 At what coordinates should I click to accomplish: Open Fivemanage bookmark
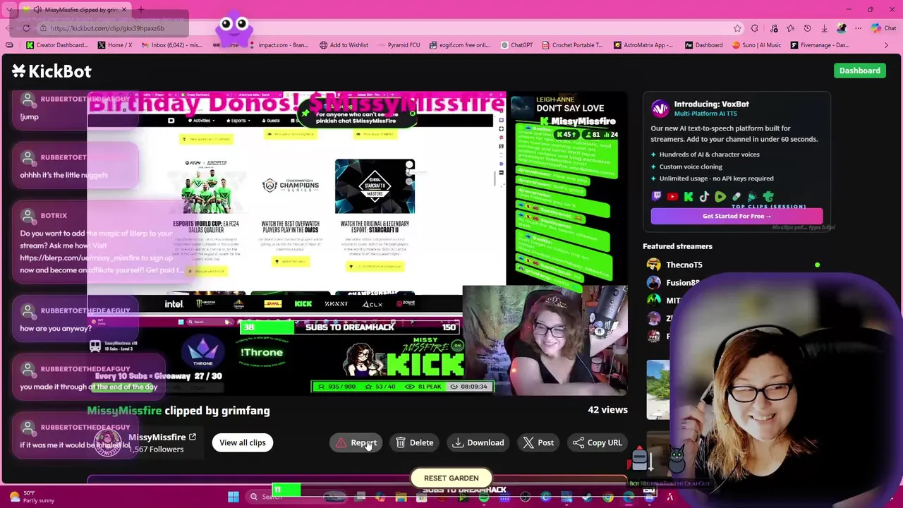[x=820, y=45]
